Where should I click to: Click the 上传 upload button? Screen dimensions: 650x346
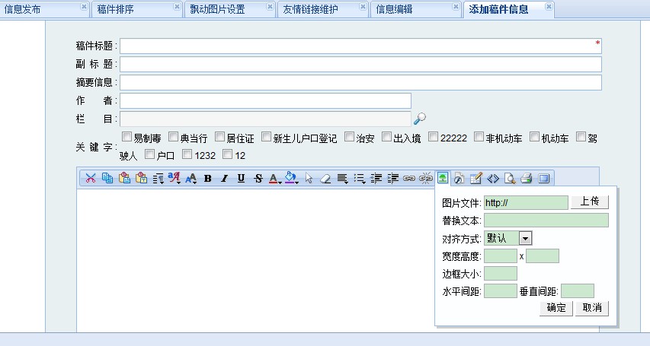(590, 202)
